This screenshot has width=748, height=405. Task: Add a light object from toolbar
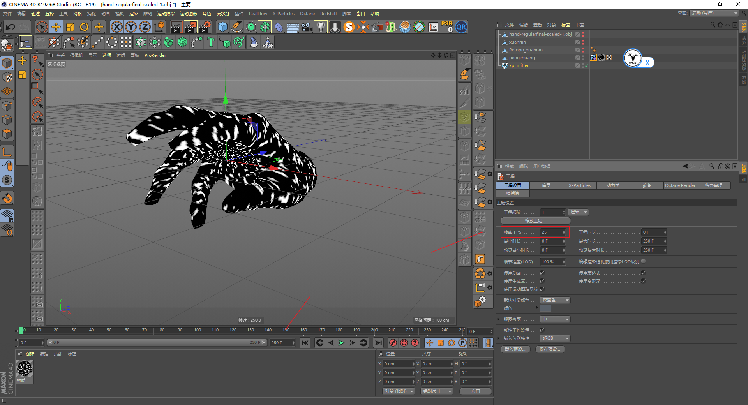click(320, 27)
